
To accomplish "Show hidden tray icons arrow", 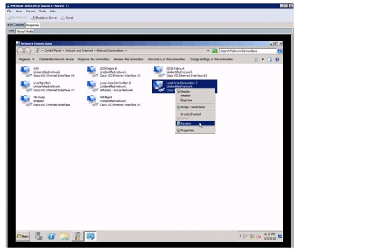I will pos(240,236).
